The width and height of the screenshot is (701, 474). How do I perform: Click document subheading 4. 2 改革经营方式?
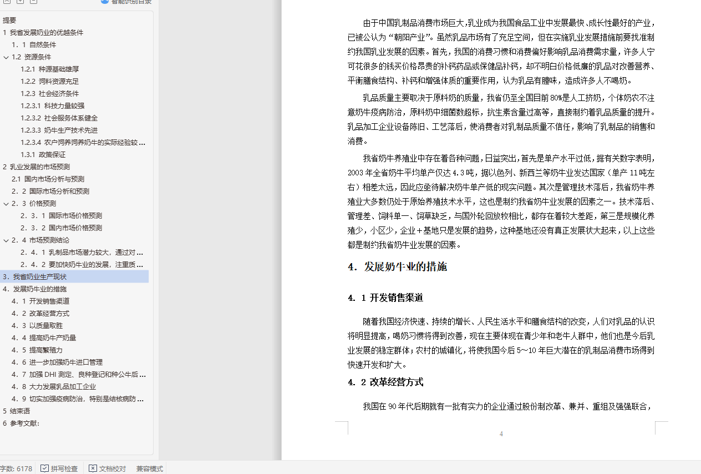[385, 382]
